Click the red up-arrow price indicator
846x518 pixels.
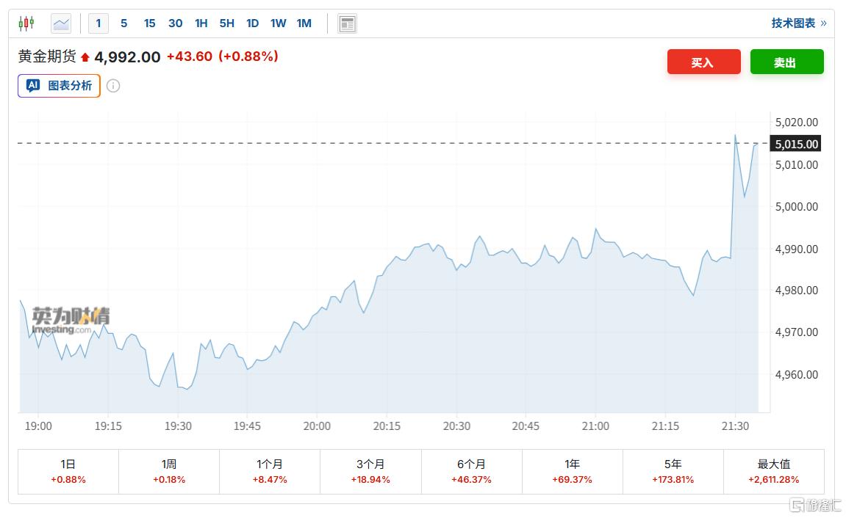point(85,57)
